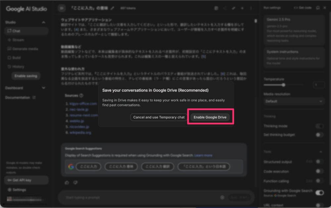Click the thumbs up icon under the response

pos(67,182)
